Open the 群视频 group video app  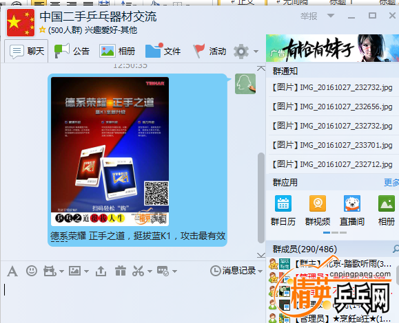pos(318,211)
